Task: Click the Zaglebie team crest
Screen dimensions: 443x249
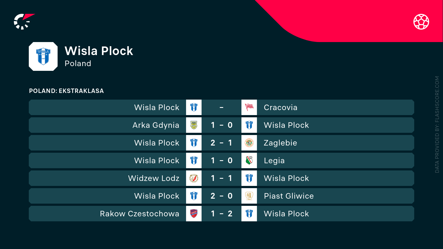Action: click(249, 143)
